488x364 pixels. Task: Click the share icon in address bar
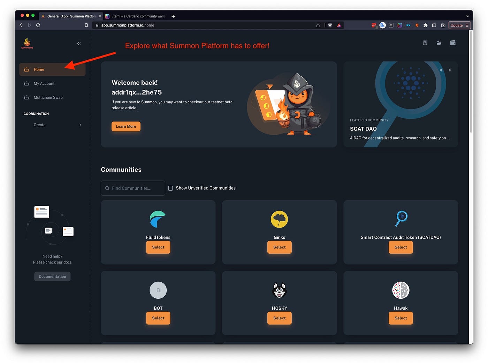click(318, 25)
